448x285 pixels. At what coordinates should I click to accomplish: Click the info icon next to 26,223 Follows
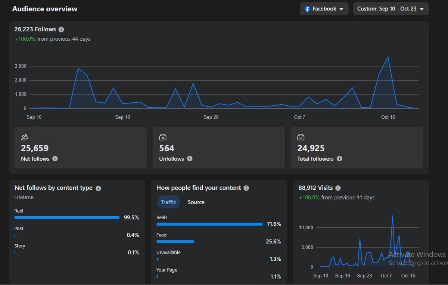(61, 30)
